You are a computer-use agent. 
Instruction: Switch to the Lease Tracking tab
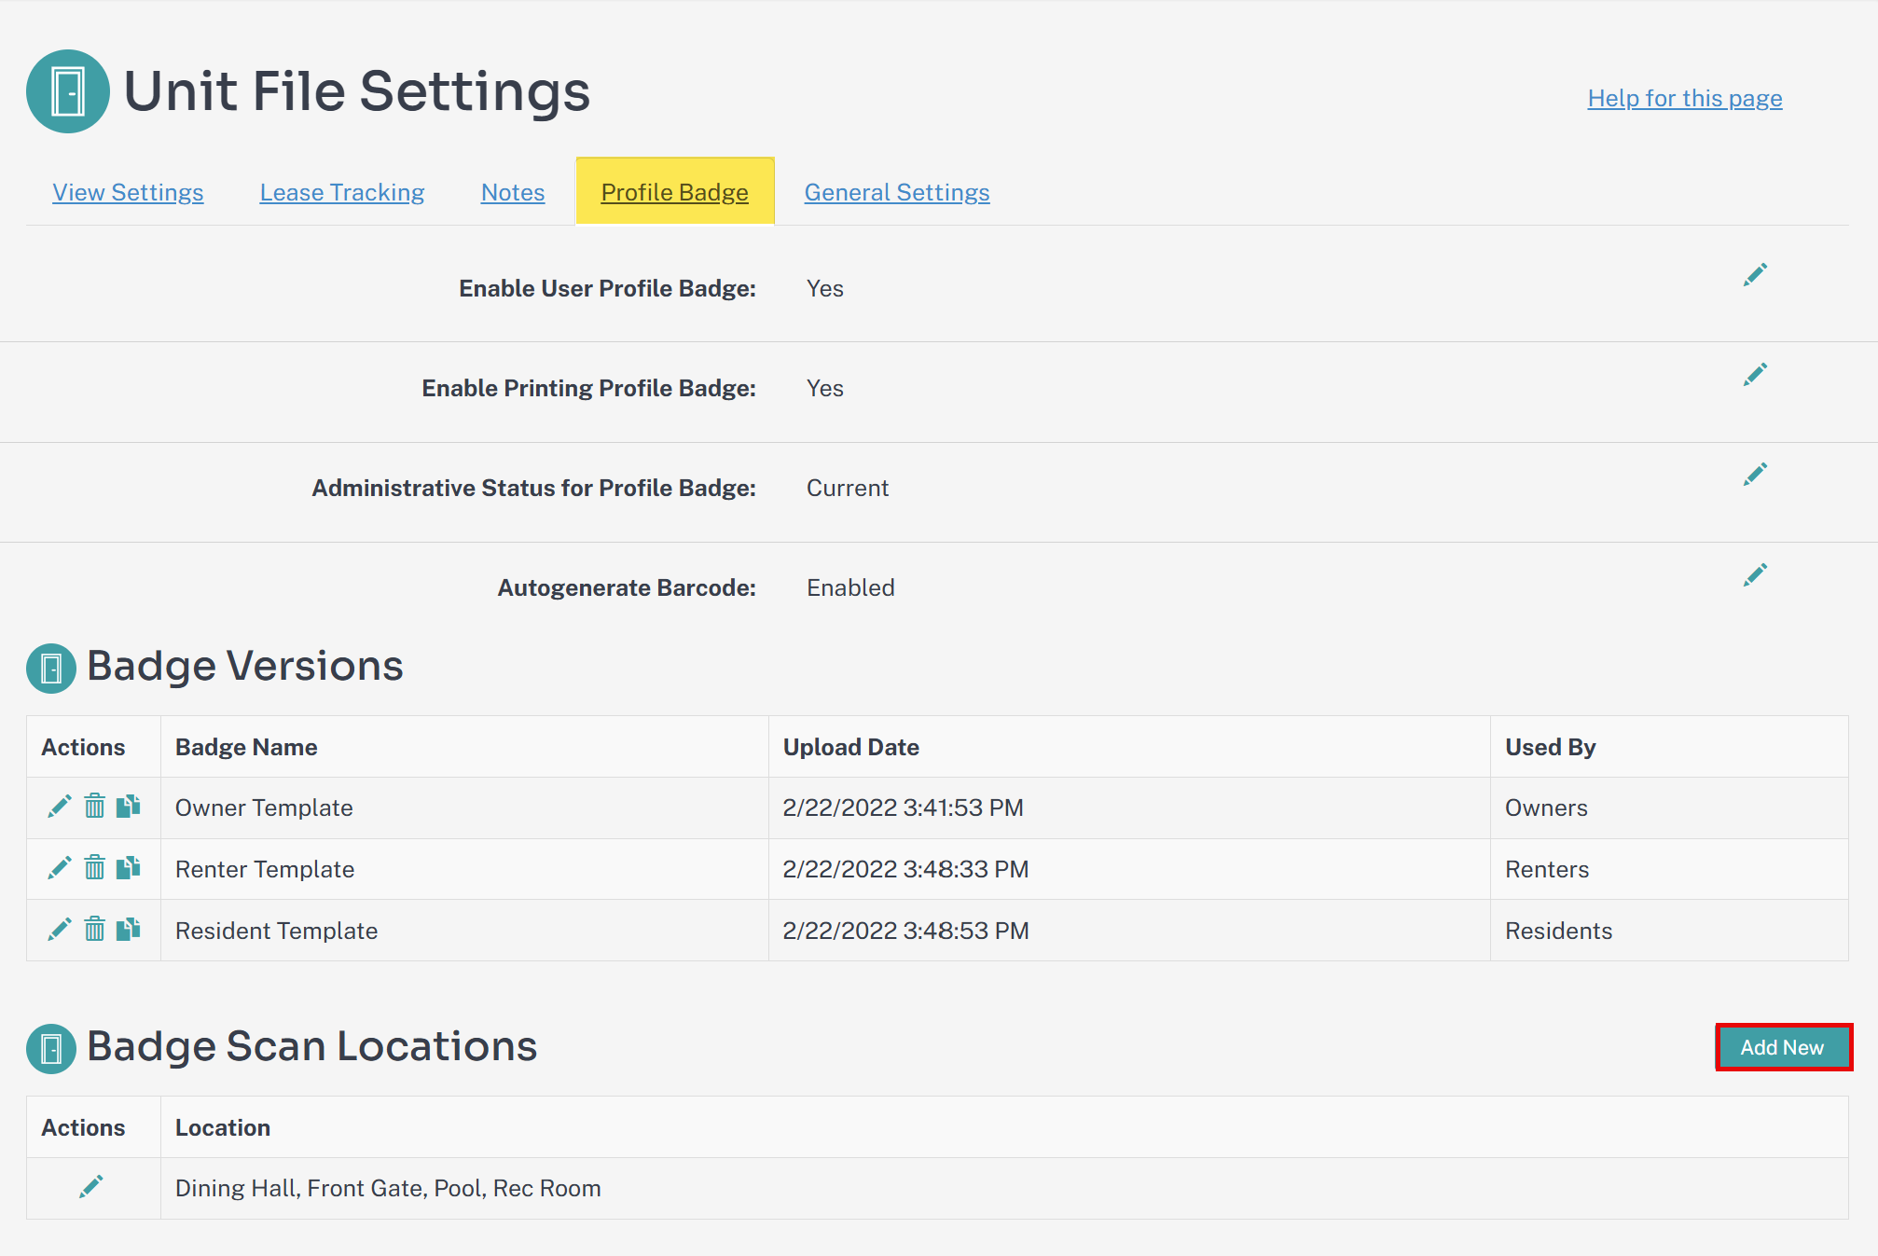(x=342, y=192)
